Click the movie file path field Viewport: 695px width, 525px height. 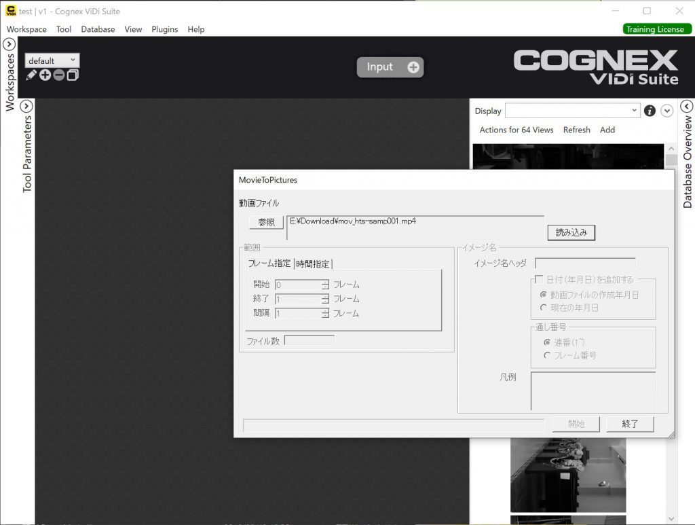(x=415, y=228)
